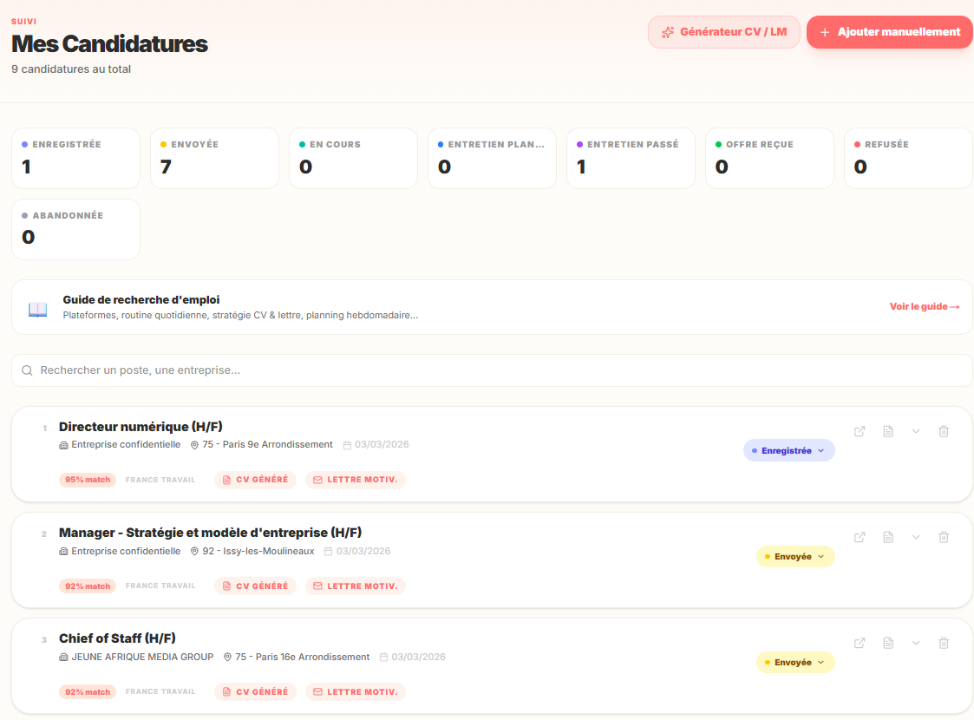Expand details of Directeur numérique card
Viewport: 974px width, 720px height.
coord(916,431)
